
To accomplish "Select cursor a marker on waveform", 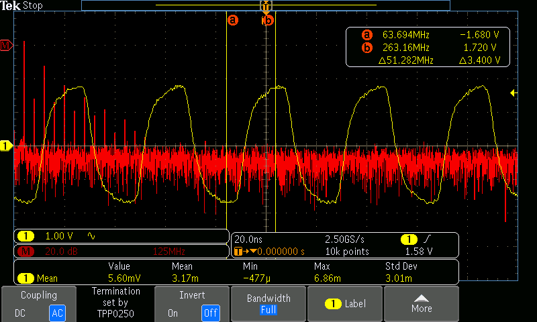I will coord(232,20).
